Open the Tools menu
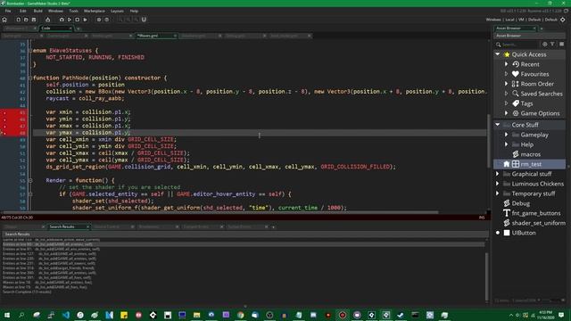Viewport: 571px width, 321px height. 73,11
